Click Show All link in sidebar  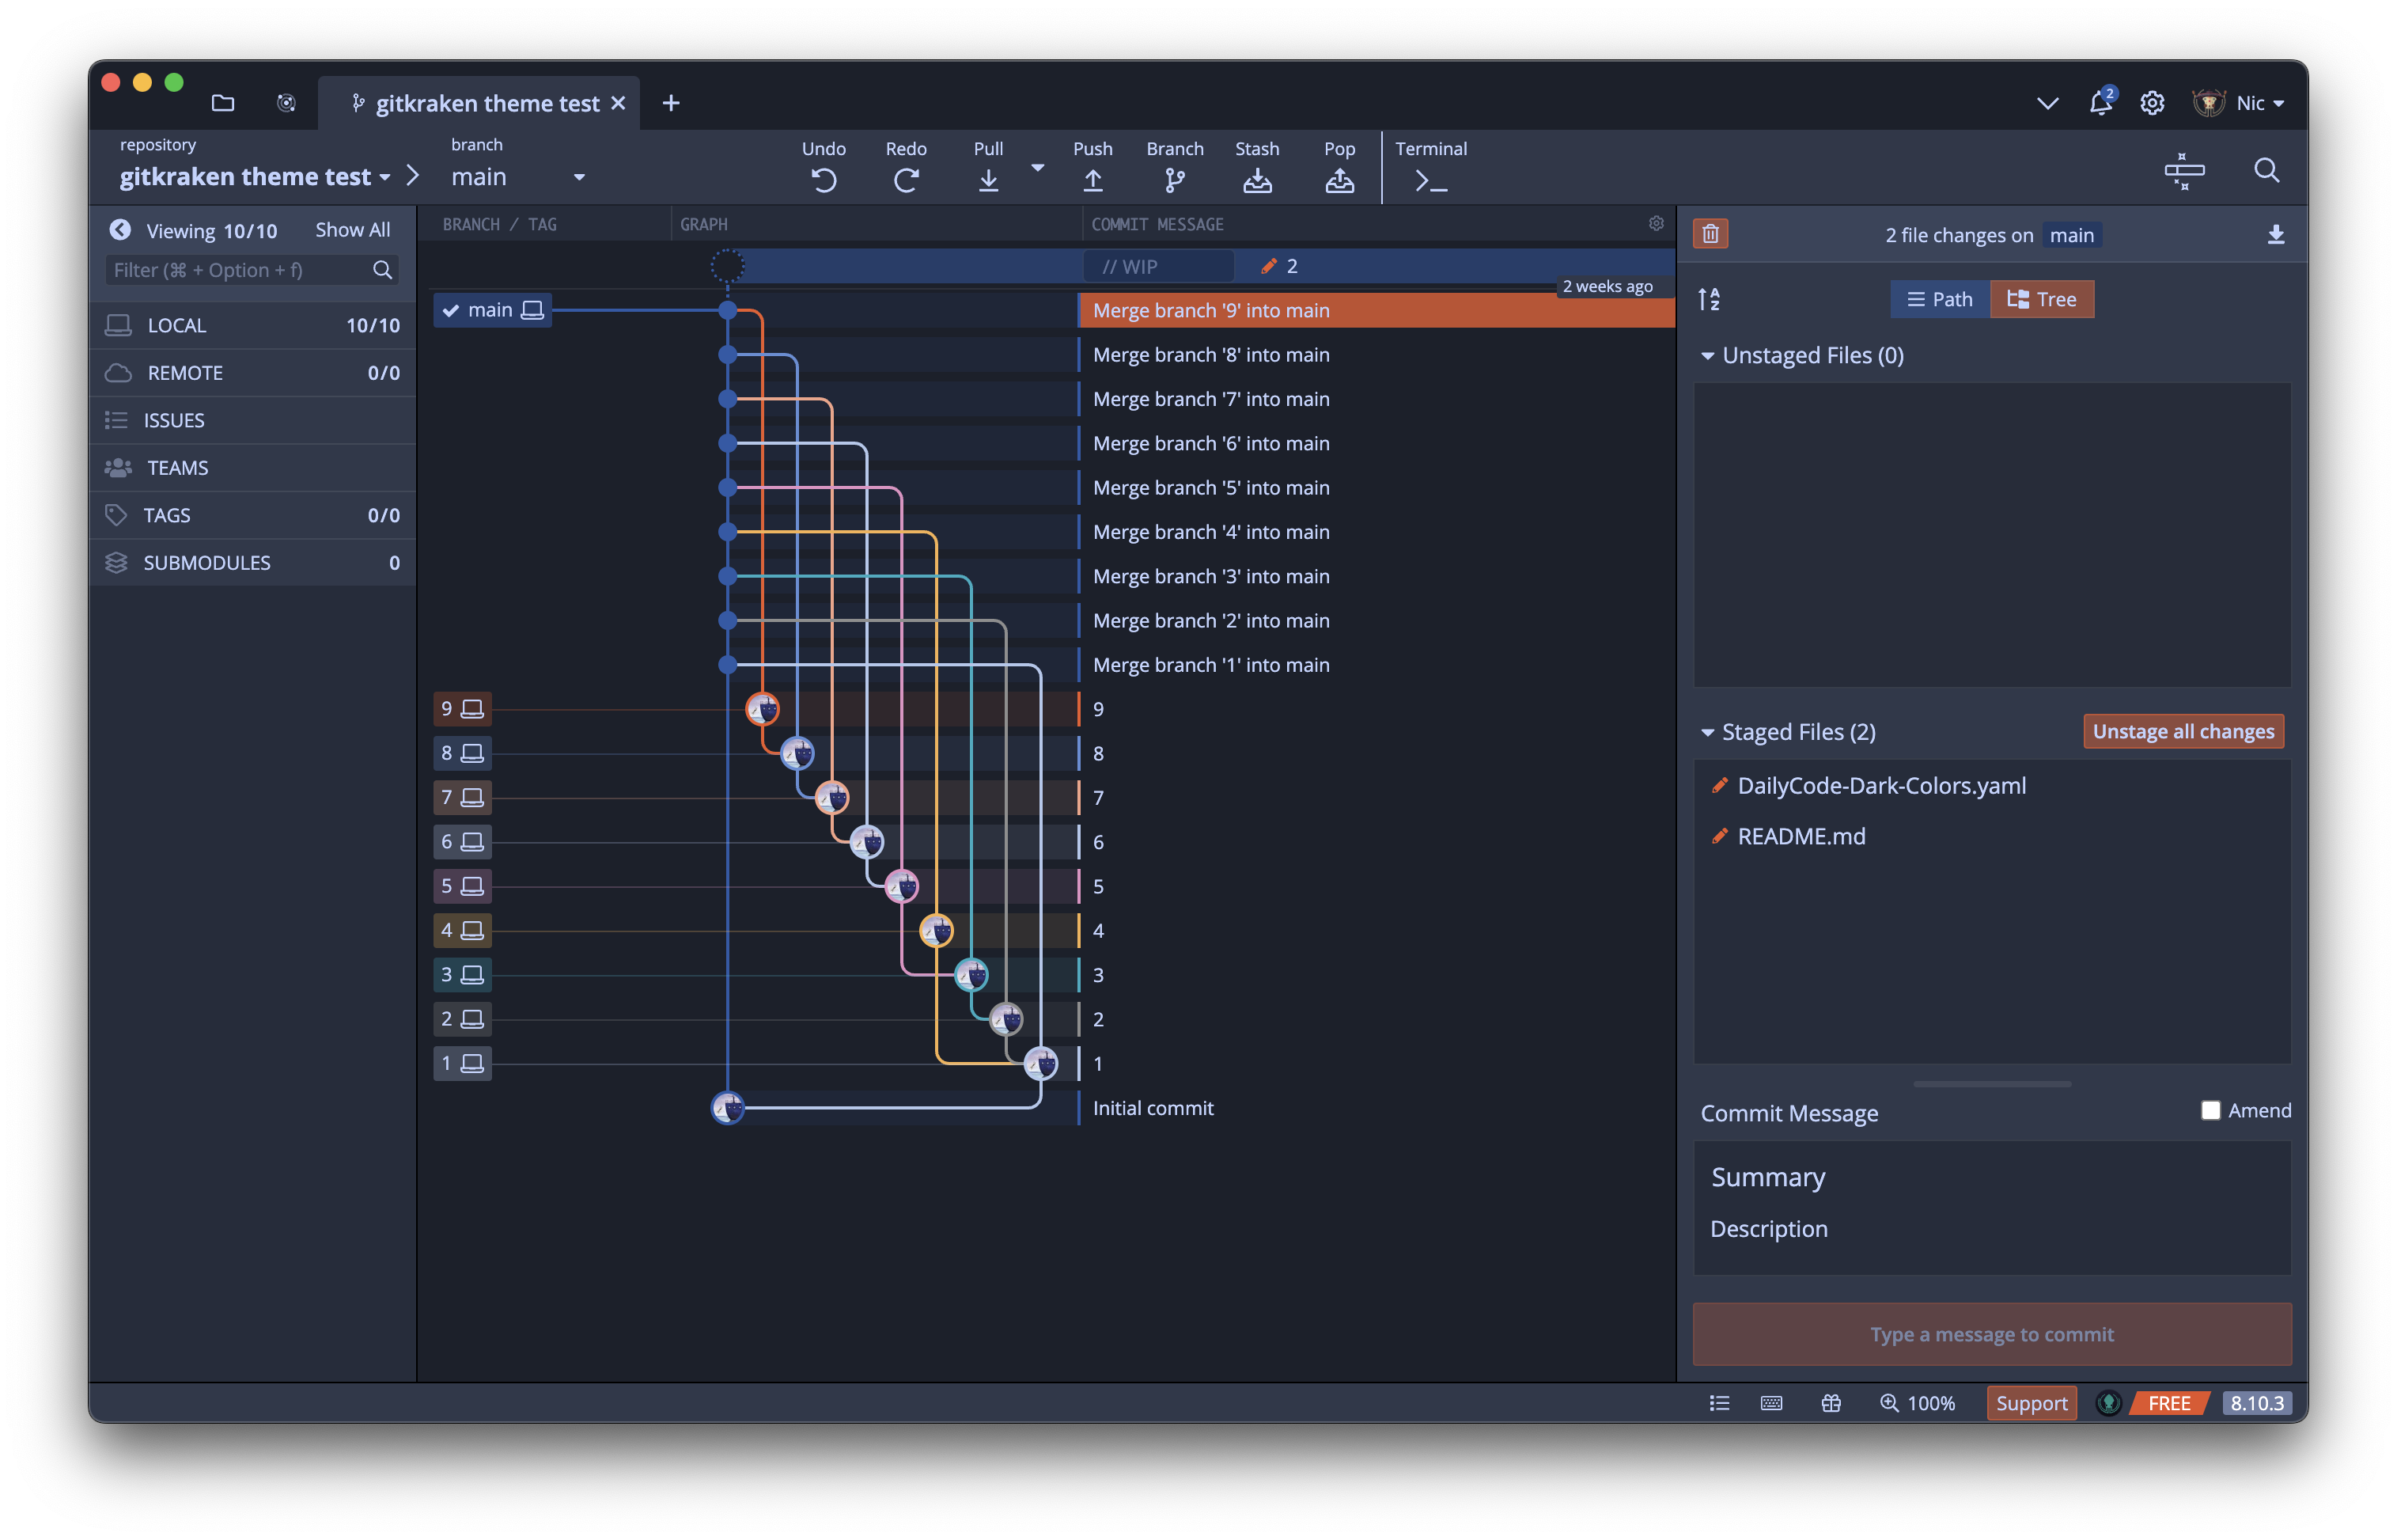(x=352, y=230)
